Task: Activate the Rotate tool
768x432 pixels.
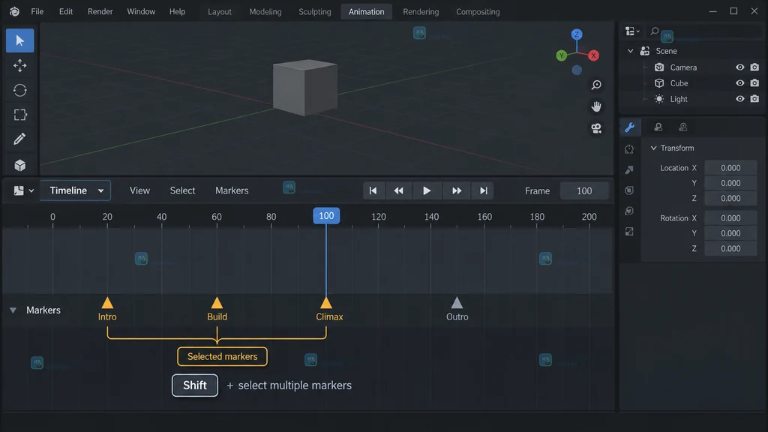Action: pyautogui.click(x=20, y=90)
